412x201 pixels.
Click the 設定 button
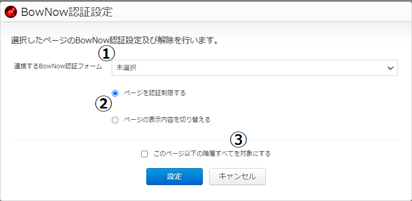pos(175,177)
